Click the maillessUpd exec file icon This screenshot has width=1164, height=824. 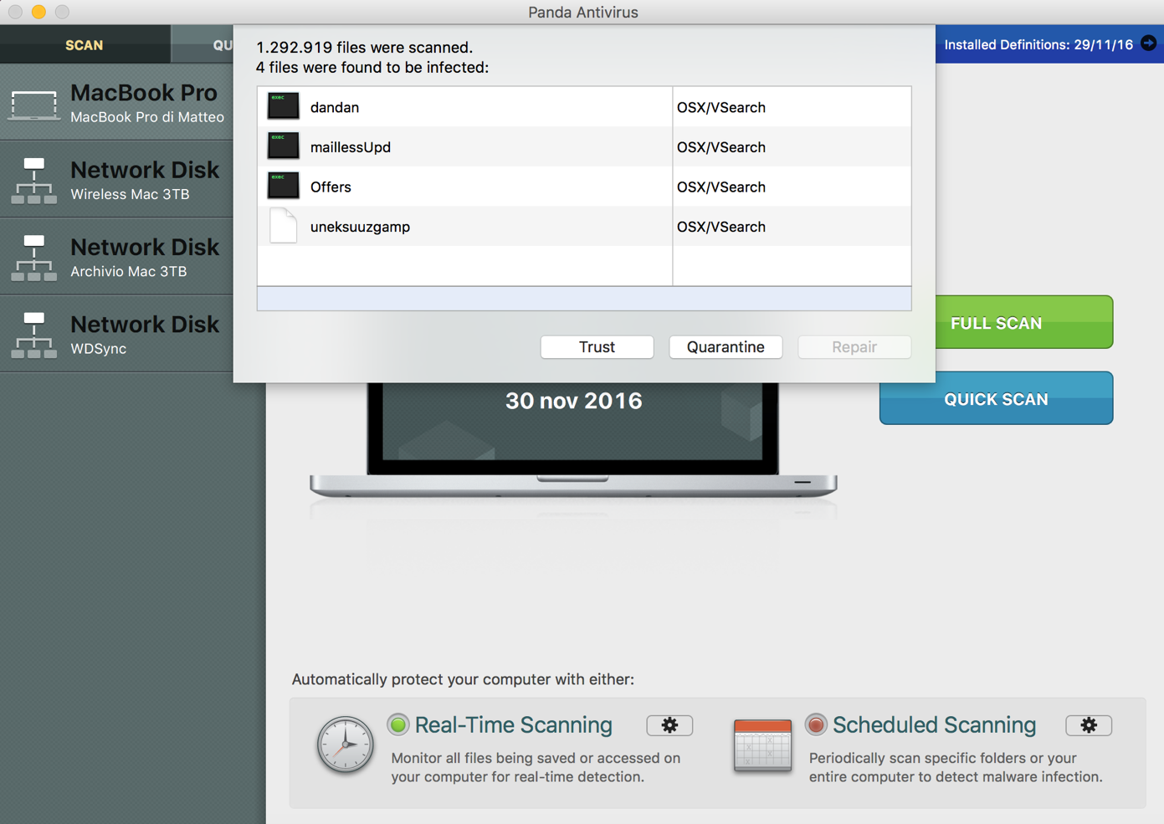pos(283,146)
